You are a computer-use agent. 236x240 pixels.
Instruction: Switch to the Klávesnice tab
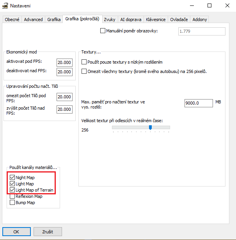pyautogui.click(x=156, y=20)
